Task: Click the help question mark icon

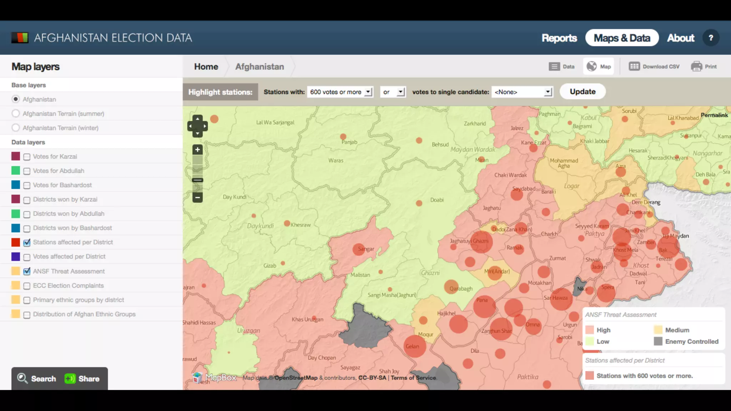Action: (711, 38)
